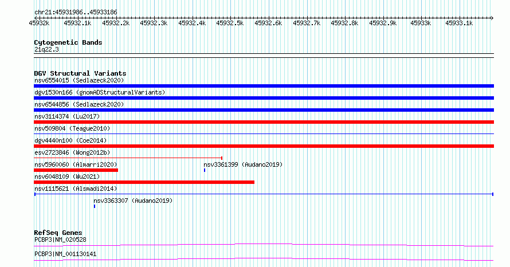
Task: Click the blue bar under nsv6544856
Action: [264, 110]
